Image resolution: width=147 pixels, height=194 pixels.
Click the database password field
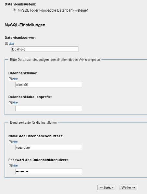pos(49,171)
